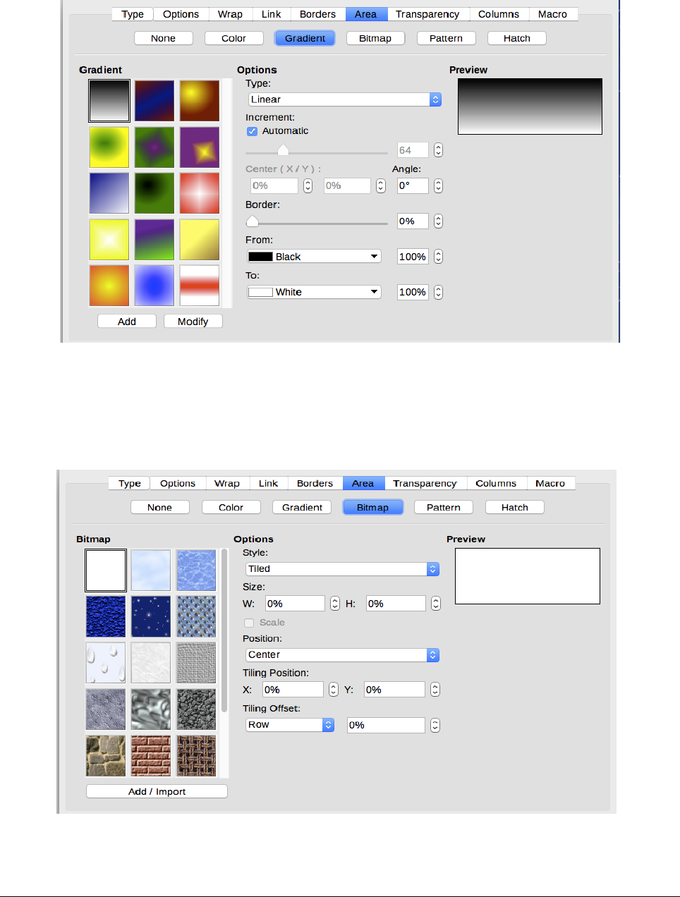Click the bitmap Width input field
The image size is (680, 897).
tap(295, 604)
